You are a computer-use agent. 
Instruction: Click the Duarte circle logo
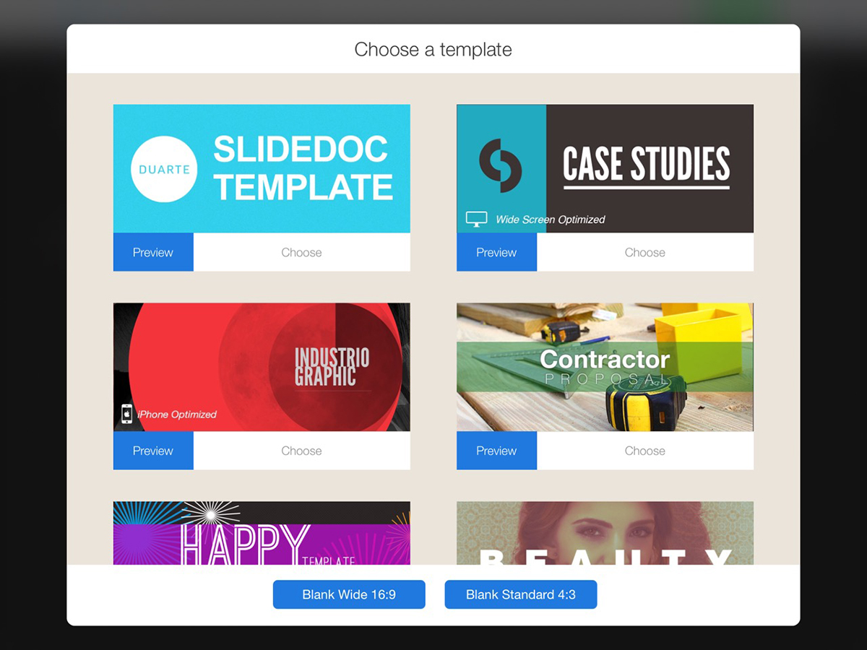(164, 169)
